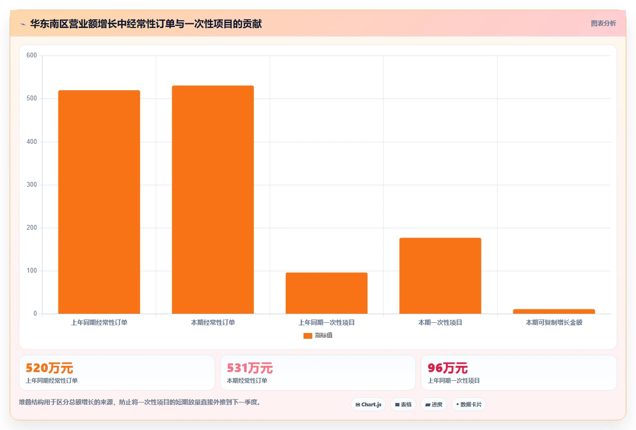This screenshot has height=430, width=636.
Task: Click the 数据卡片 tag chip
Action: 469,404
